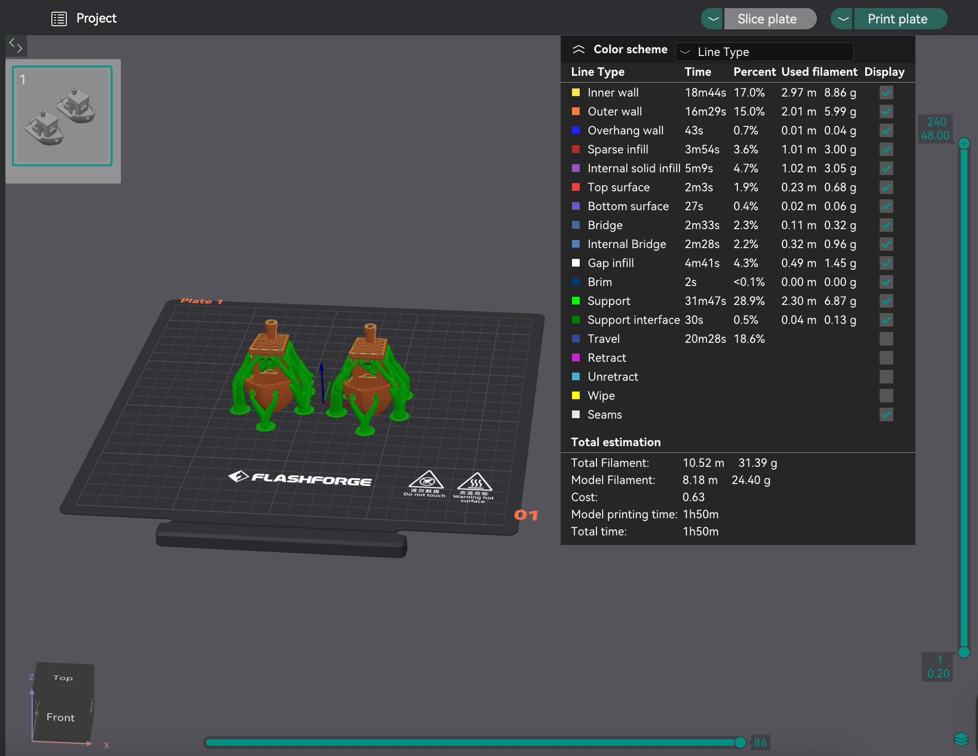Uncheck Seams display checkbox
This screenshot has height=756, width=978.
click(886, 415)
